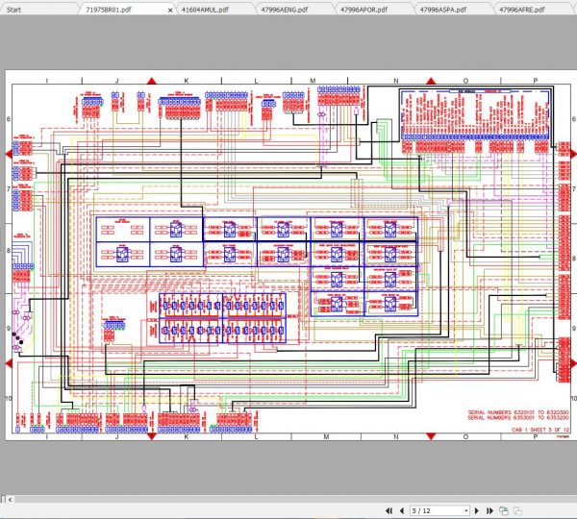Switch to the Start tab
577x519 pixels.
click(14, 8)
